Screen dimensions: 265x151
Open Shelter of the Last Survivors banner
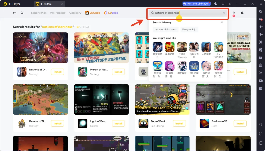click(x=162, y=99)
